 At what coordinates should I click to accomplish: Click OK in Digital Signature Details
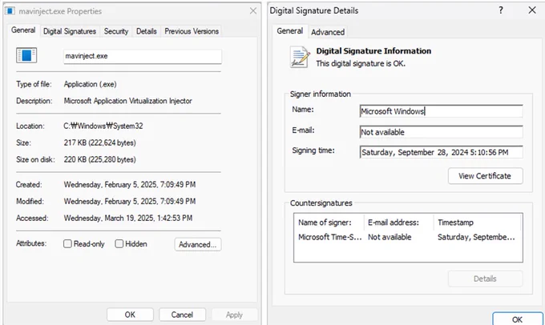point(517,319)
